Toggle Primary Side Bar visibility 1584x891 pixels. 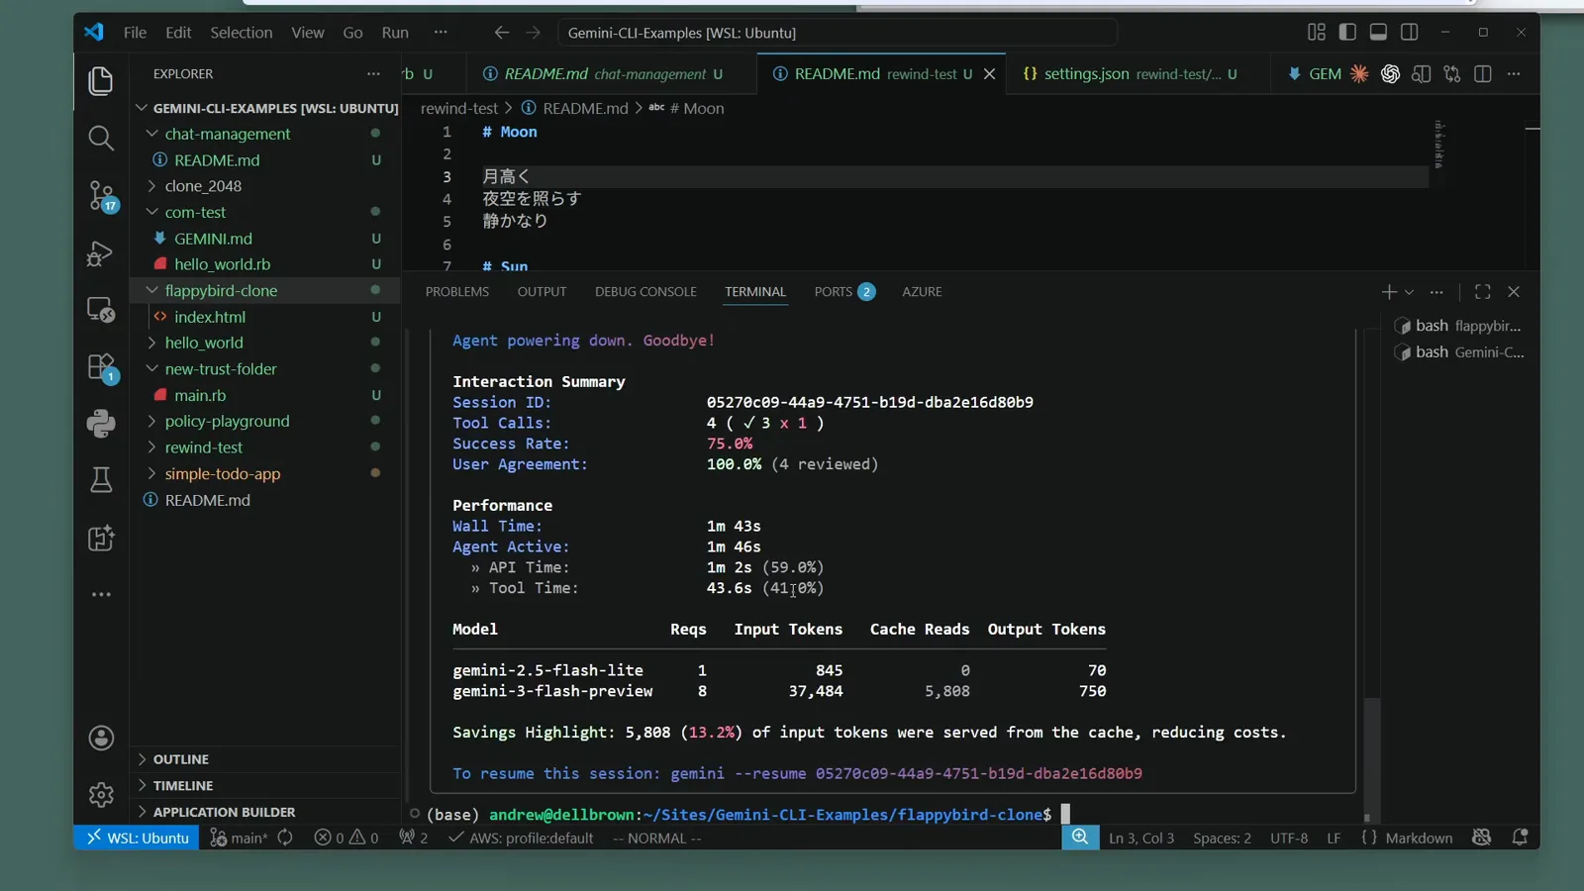tap(1346, 33)
